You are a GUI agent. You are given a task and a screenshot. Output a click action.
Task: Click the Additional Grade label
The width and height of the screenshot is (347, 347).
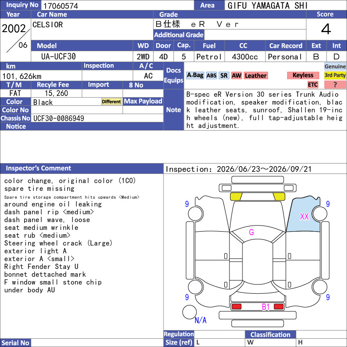[179, 35]
